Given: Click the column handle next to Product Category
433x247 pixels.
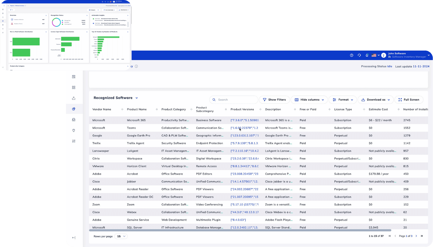Looking at the screenshot, I should tap(191, 109).
